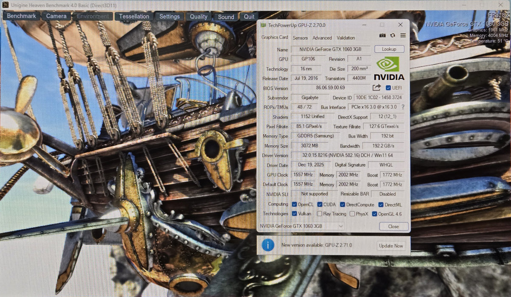The height and width of the screenshot is (297, 511).
Task: Open the Advanced tab in GPU-Z
Action: 322,38
